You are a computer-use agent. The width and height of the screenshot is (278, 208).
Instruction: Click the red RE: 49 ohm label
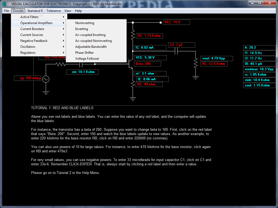(149, 84)
